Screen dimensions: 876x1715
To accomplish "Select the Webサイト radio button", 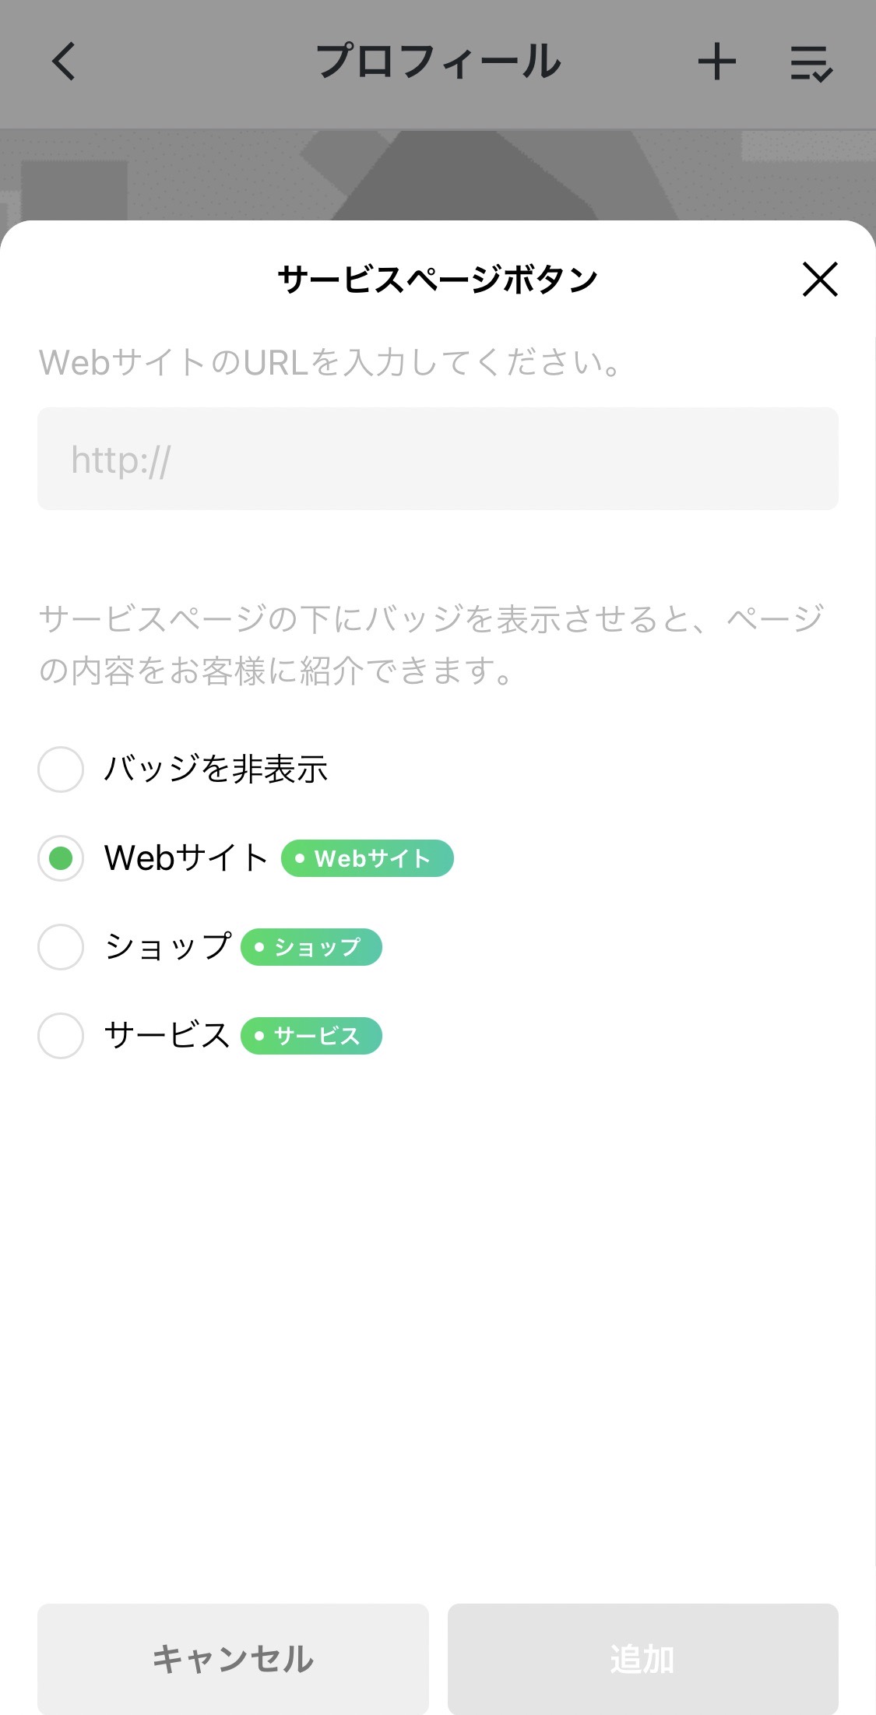I will [x=61, y=858].
